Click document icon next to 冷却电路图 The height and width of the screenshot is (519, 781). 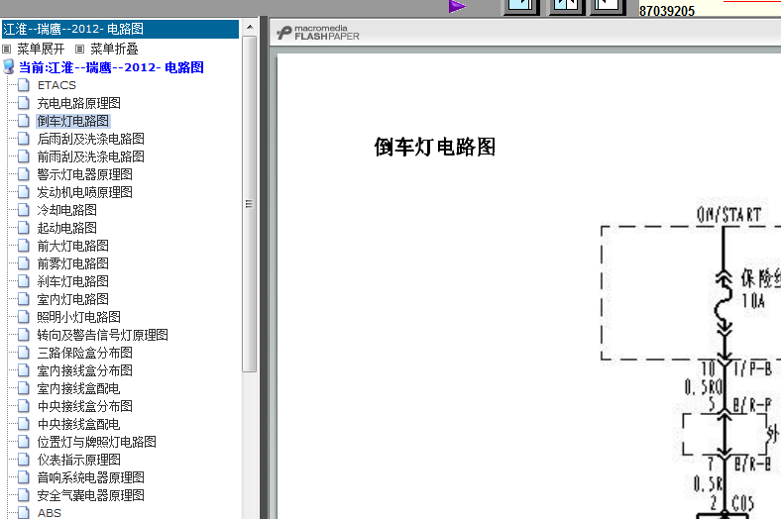[24, 210]
